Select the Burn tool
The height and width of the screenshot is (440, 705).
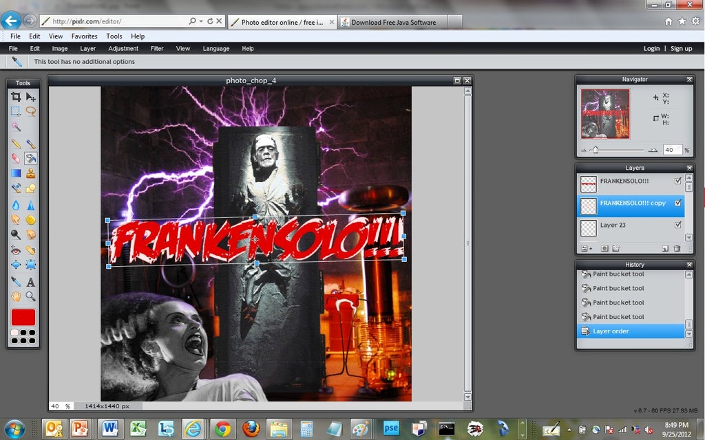(x=30, y=234)
